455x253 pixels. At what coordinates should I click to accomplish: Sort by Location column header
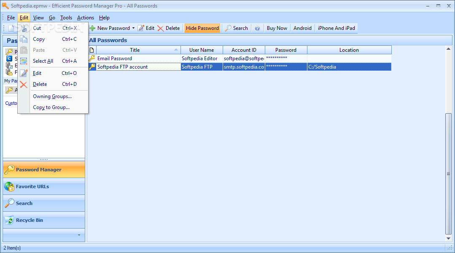(x=349, y=50)
